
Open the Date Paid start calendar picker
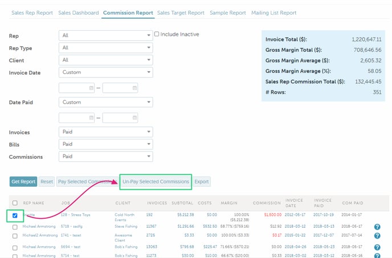coord(91,117)
